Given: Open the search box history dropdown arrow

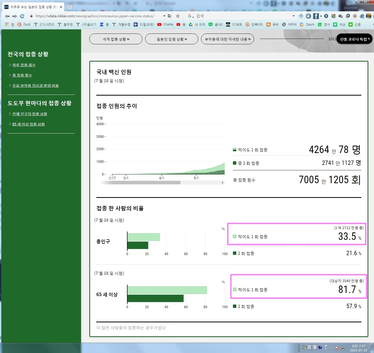Looking at the screenshot, I should tap(293, 16).
